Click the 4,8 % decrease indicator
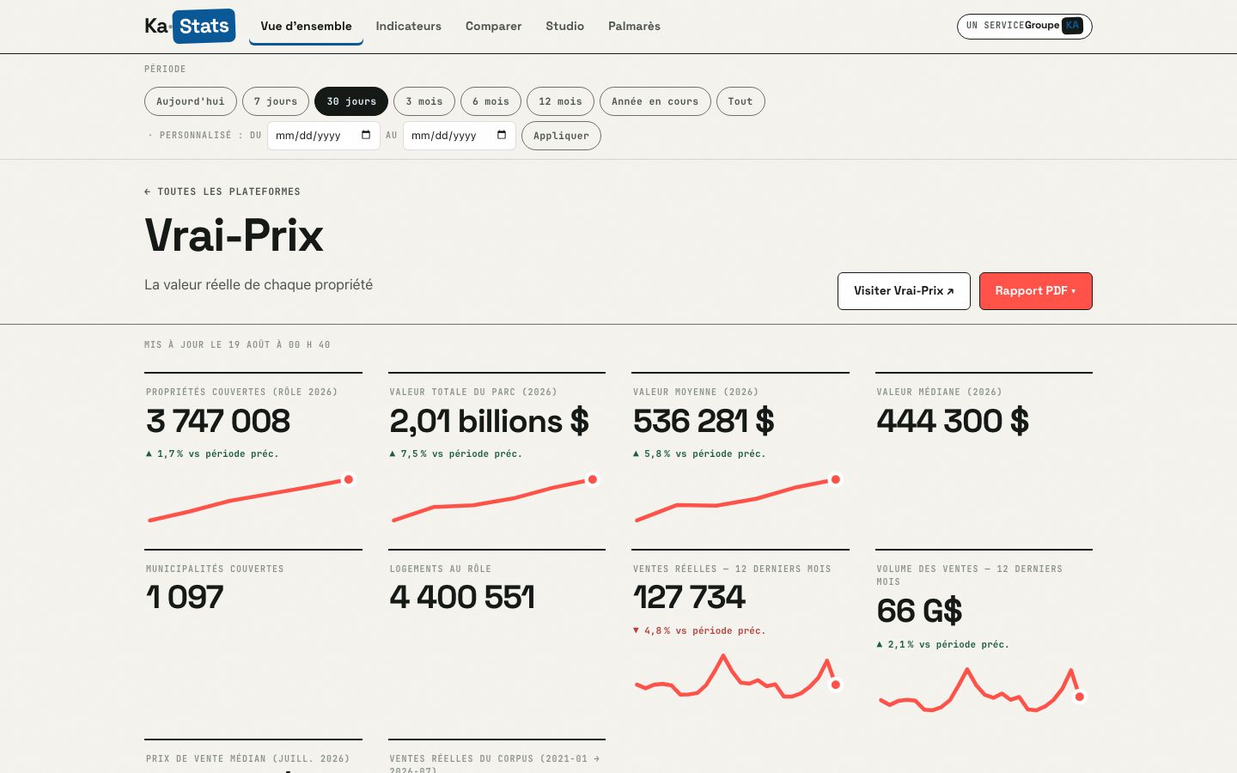The height and width of the screenshot is (773, 1237). click(699, 630)
